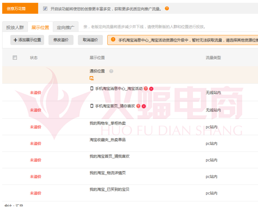This screenshot has width=258, height=207.
Task: Click 未溢价 status in 我的淘宝_已买到的宝贝 row
Action: pos(36,193)
